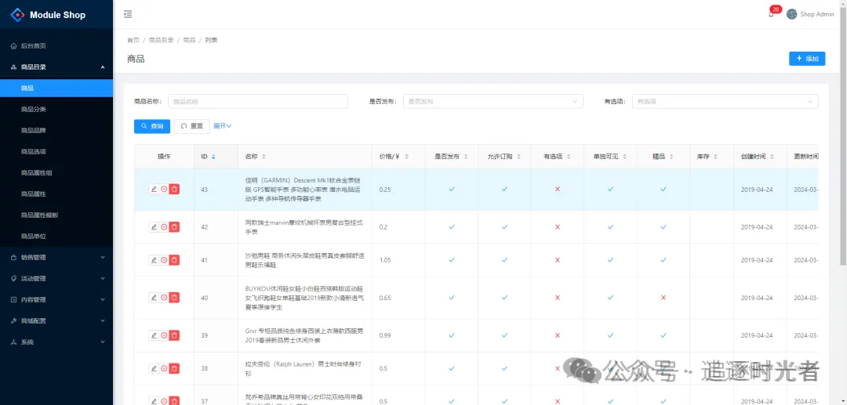The image size is (847, 405).
Task: Toggle sorting on the 名称 column header
Action: pyautogui.click(x=264, y=157)
